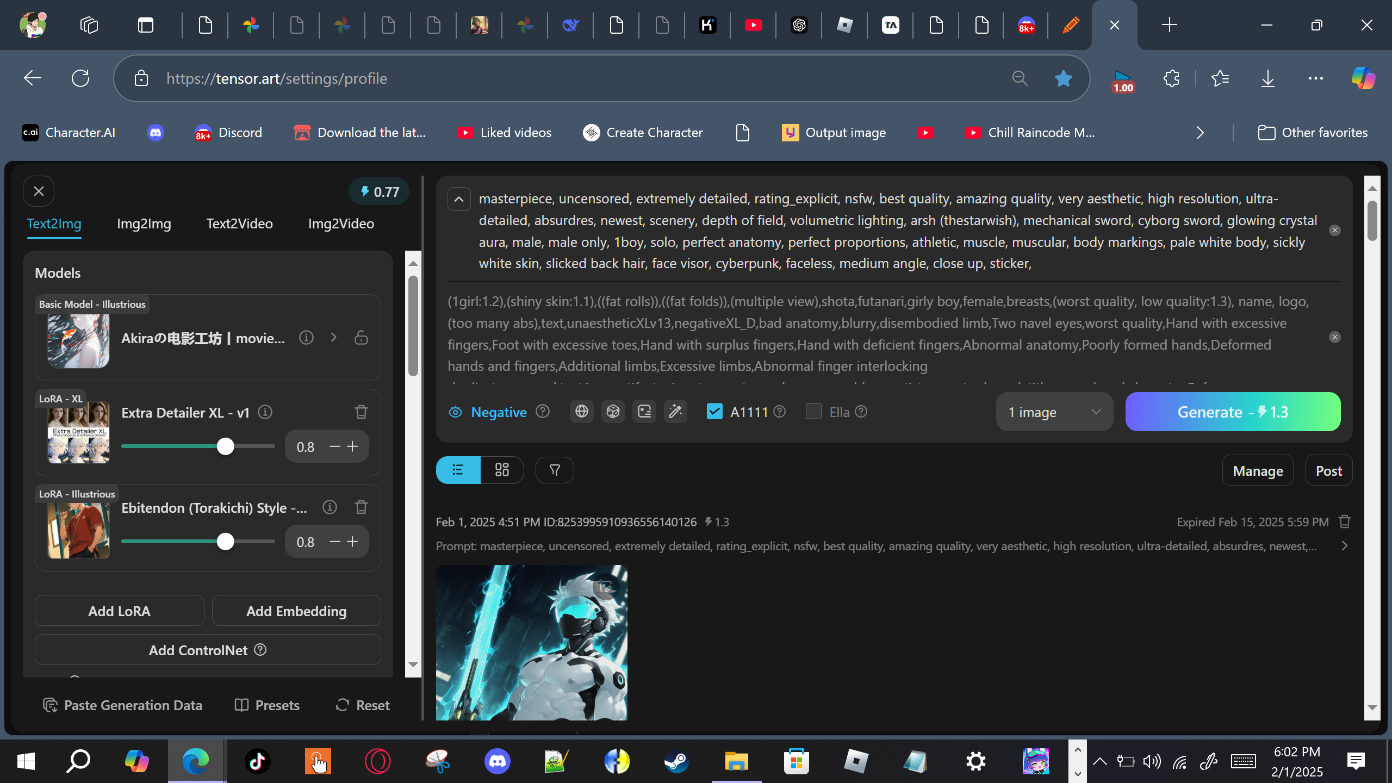Toggle the model lock icon
The image size is (1392, 783).
361,338
